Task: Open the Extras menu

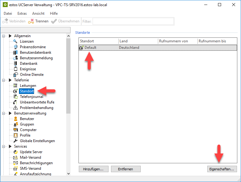Action: 22,14
